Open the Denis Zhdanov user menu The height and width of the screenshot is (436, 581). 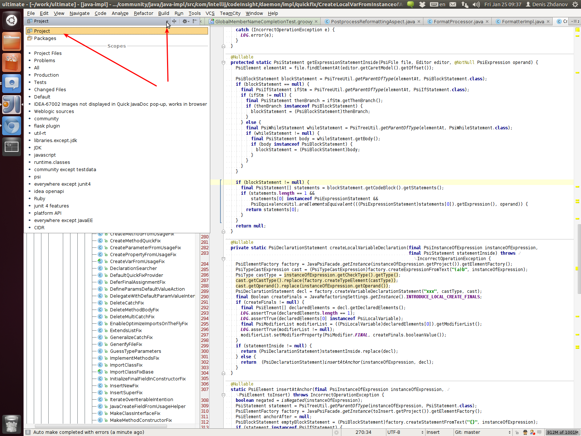click(x=547, y=4)
